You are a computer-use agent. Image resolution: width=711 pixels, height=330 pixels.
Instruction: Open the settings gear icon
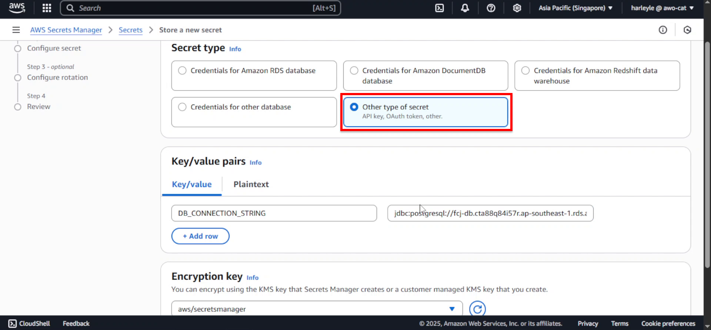pos(517,8)
